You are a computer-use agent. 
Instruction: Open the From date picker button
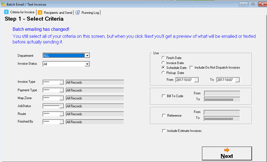tap(196, 80)
